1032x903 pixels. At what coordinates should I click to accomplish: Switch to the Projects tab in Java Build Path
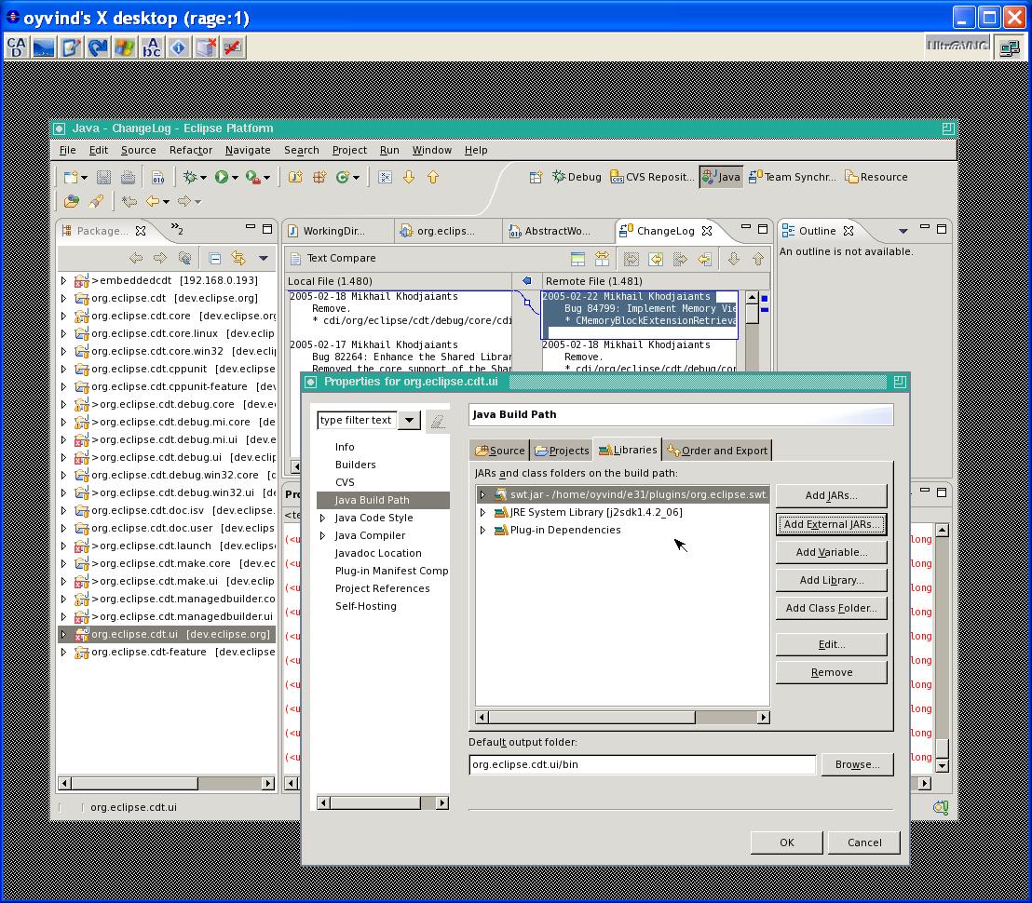click(562, 451)
